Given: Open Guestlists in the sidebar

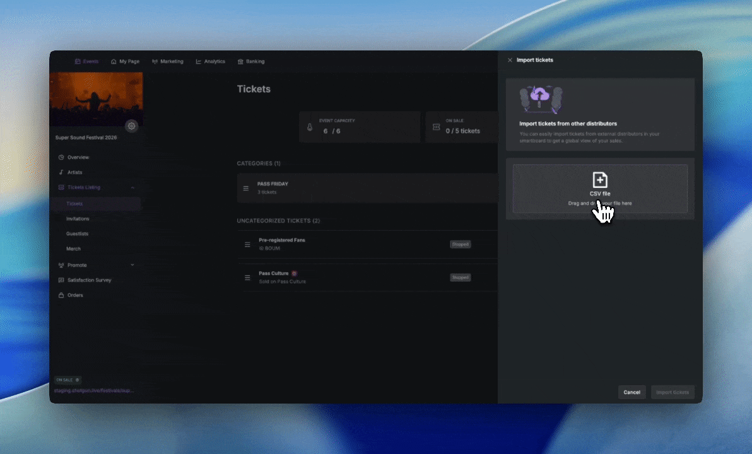Looking at the screenshot, I should tap(77, 233).
